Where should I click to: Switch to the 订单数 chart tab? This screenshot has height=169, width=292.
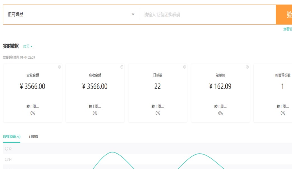[x=34, y=137]
